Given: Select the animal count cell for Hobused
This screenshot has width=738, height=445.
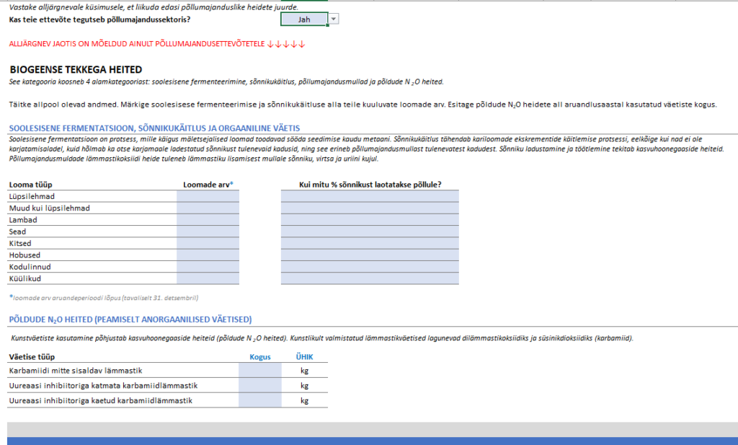Looking at the screenshot, I should tap(208, 255).
